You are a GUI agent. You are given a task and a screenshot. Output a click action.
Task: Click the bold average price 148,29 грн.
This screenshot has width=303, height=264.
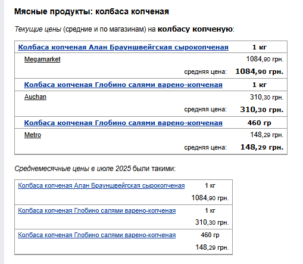point(262,147)
